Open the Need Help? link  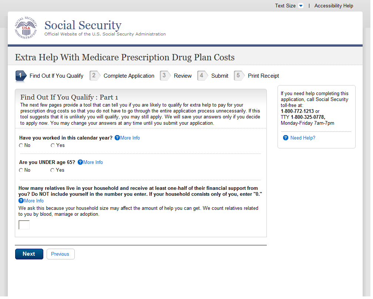303,138
